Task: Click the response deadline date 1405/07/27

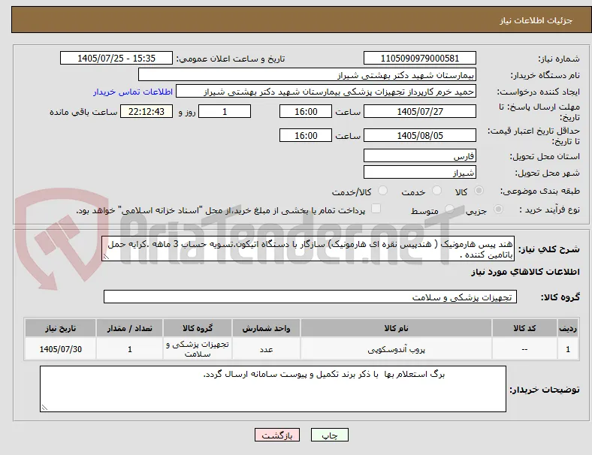Action: [419, 111]
